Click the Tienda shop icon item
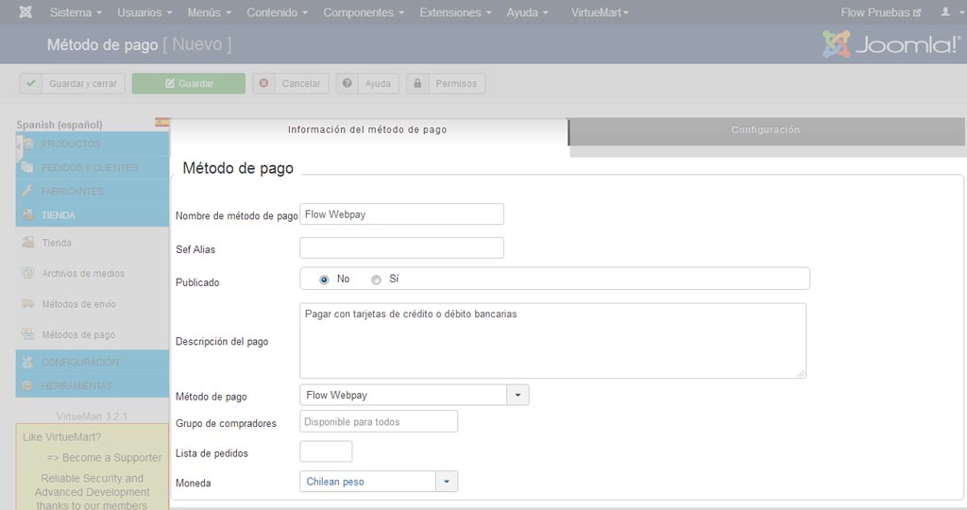Image resolution: width=967 pixels, height=510 pixels. [x=27, y=243]
